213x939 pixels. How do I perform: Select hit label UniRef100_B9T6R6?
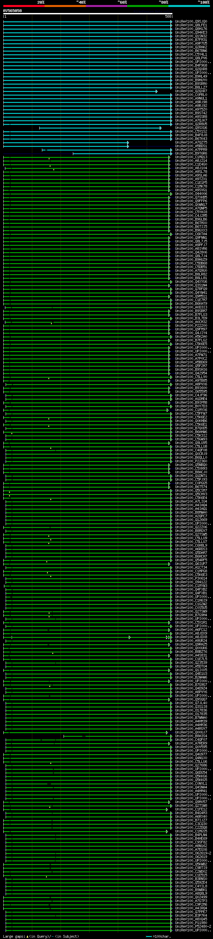[x=191, y=154]
